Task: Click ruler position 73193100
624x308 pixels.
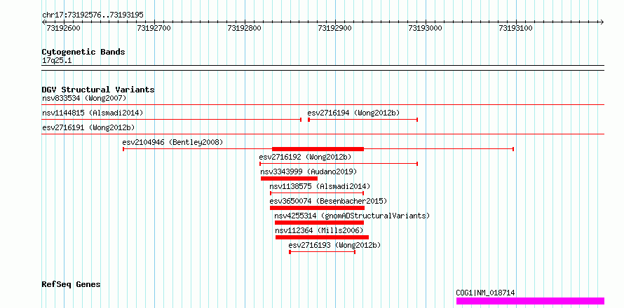Action: pos(516,28)
